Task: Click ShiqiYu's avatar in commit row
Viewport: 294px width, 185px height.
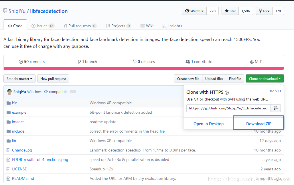Action: [x=9, y=92]
